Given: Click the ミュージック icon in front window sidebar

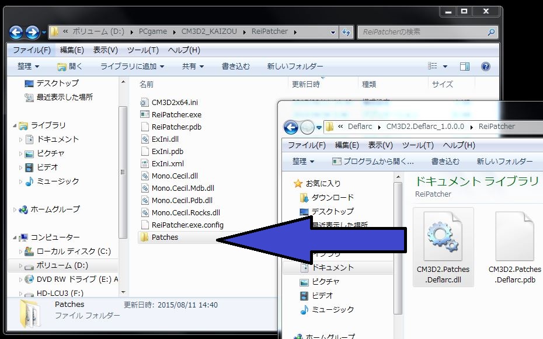Looking at the screenshot, I should (304, 310).
